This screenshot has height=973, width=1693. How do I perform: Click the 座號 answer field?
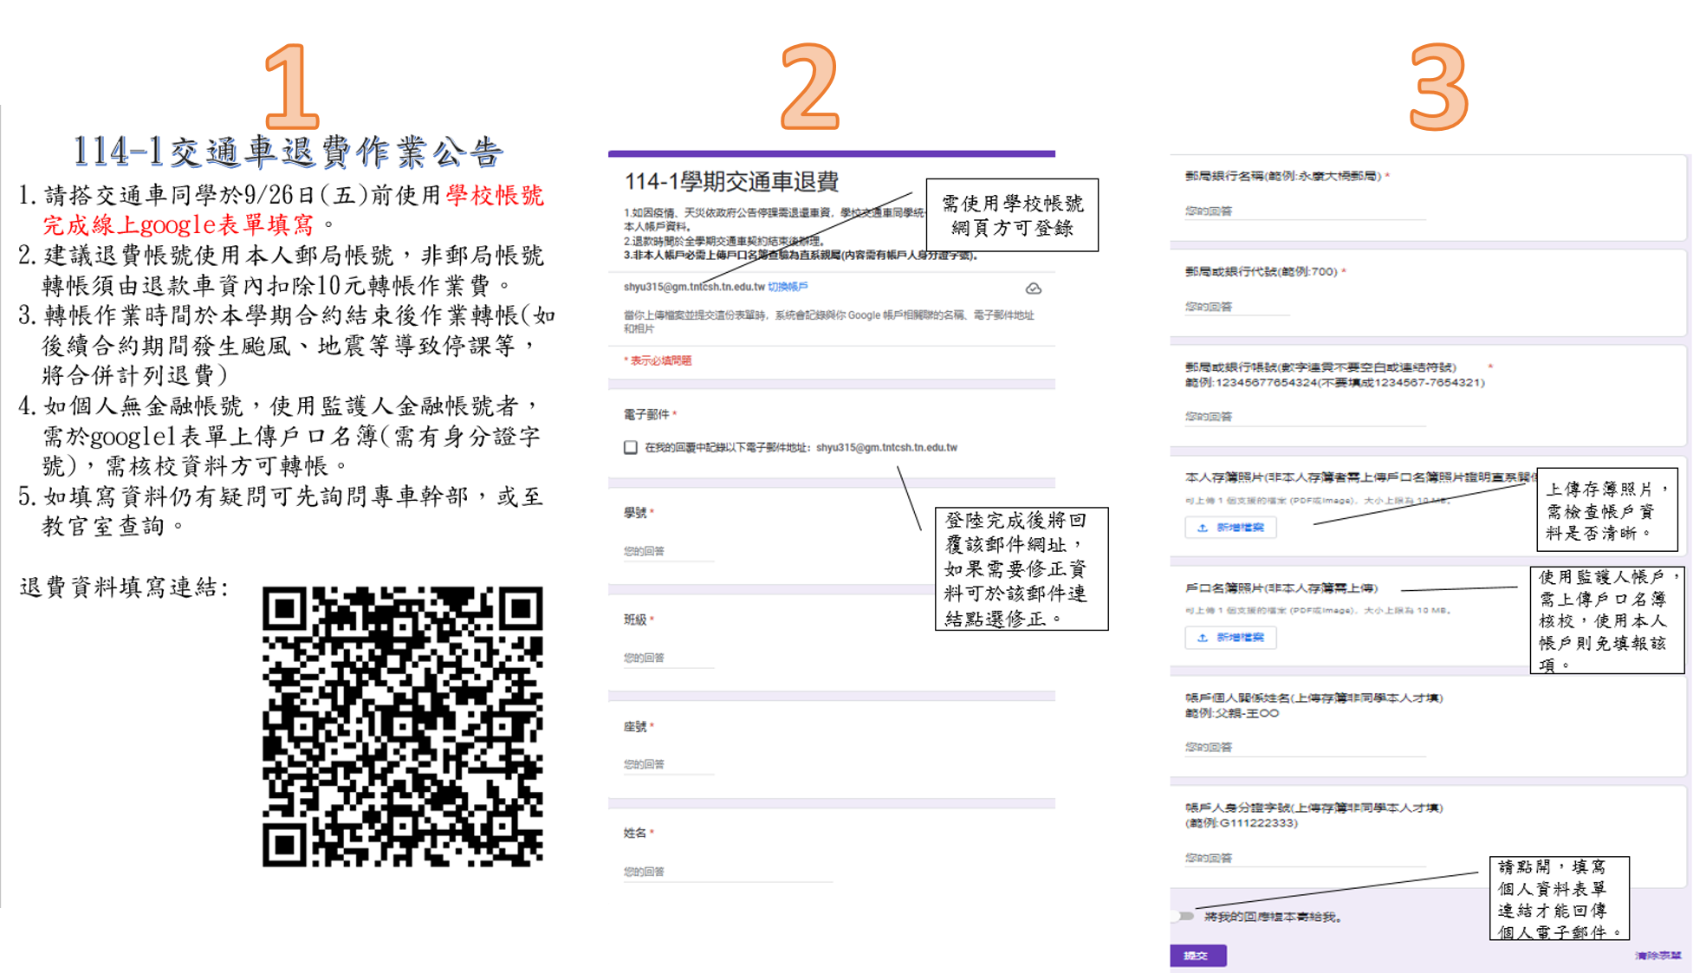coord(667,765)
